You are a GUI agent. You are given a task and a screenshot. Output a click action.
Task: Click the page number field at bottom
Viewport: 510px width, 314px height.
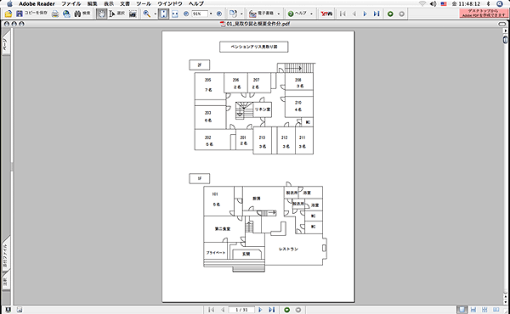[x=241, y=310]
